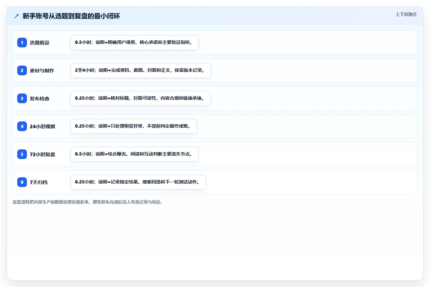This screenshot has width=430, height=287.
Task: Select the step 4 number badge
Action: pos(22,126)
